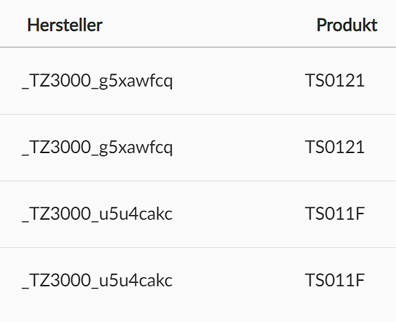Click the Hersteller column title text
This screenshot has height=322, width=396.
65,25
